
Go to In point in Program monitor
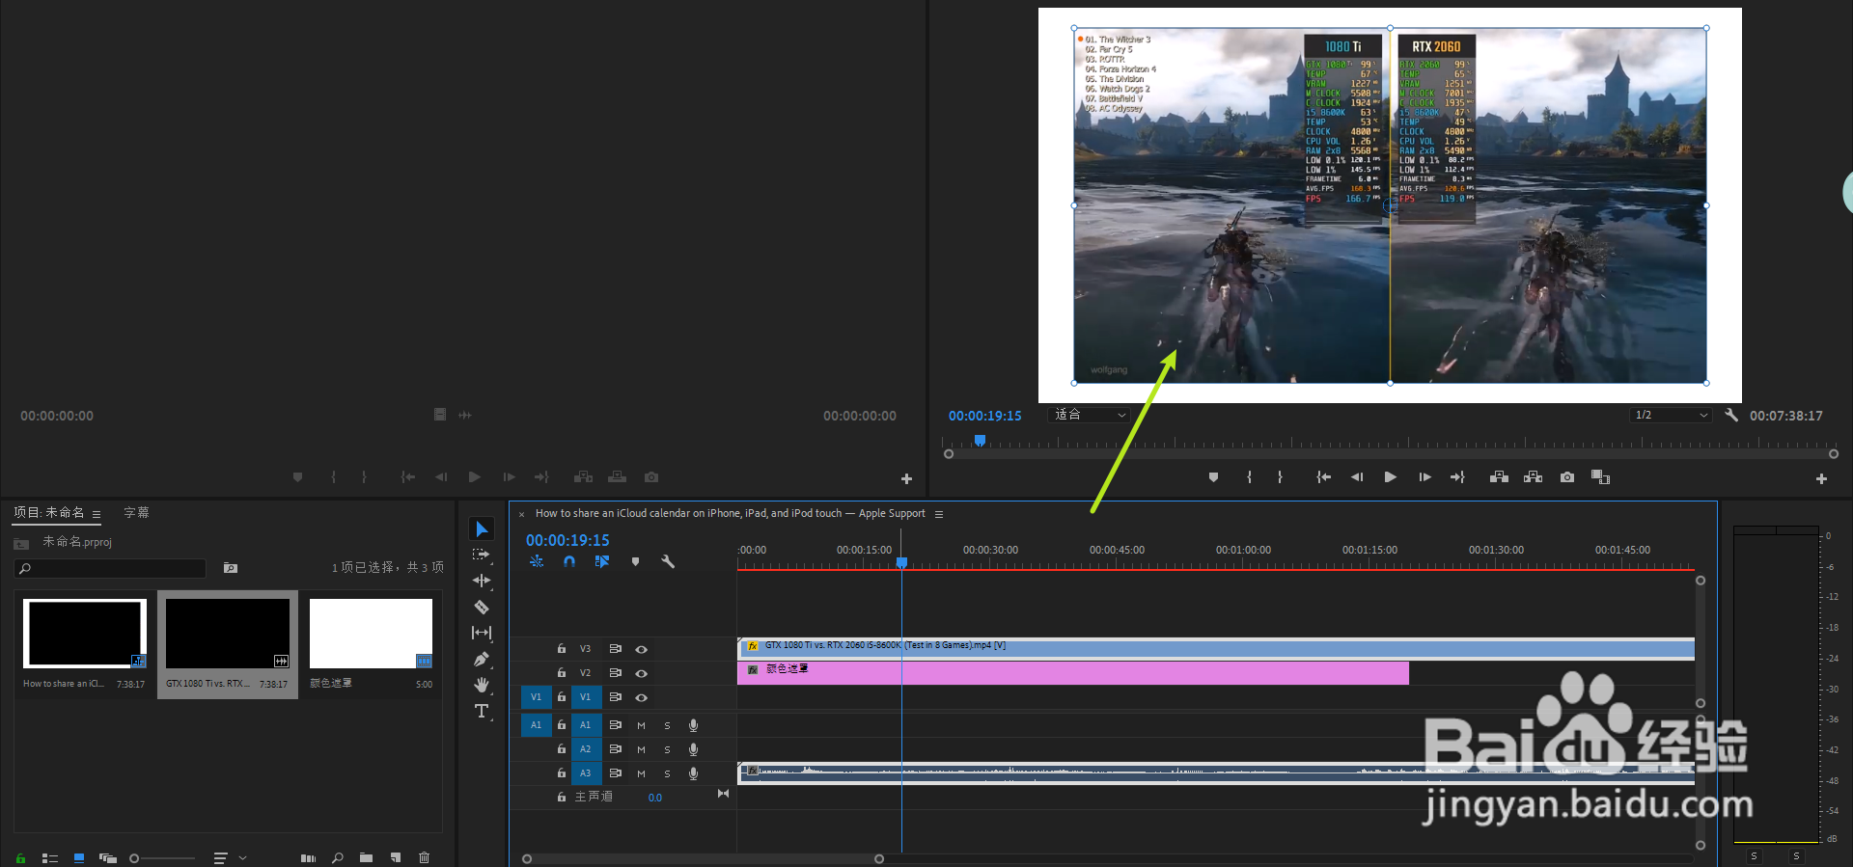click(1323, 477)
